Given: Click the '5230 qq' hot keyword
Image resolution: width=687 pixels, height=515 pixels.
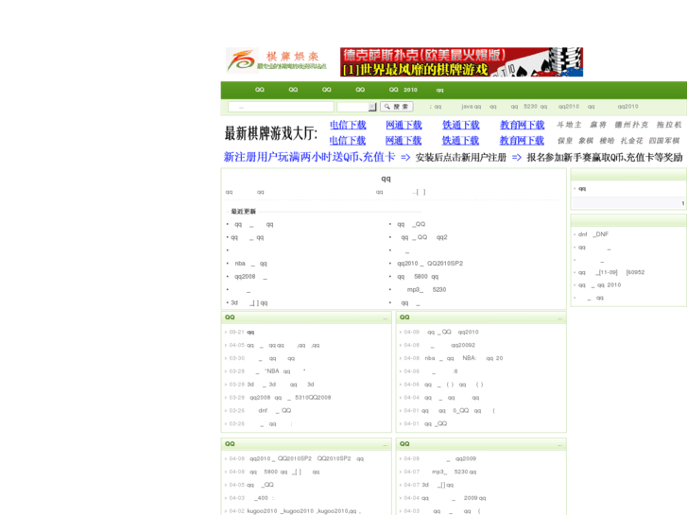Looking at the screenshot, I should click(536, 107).
